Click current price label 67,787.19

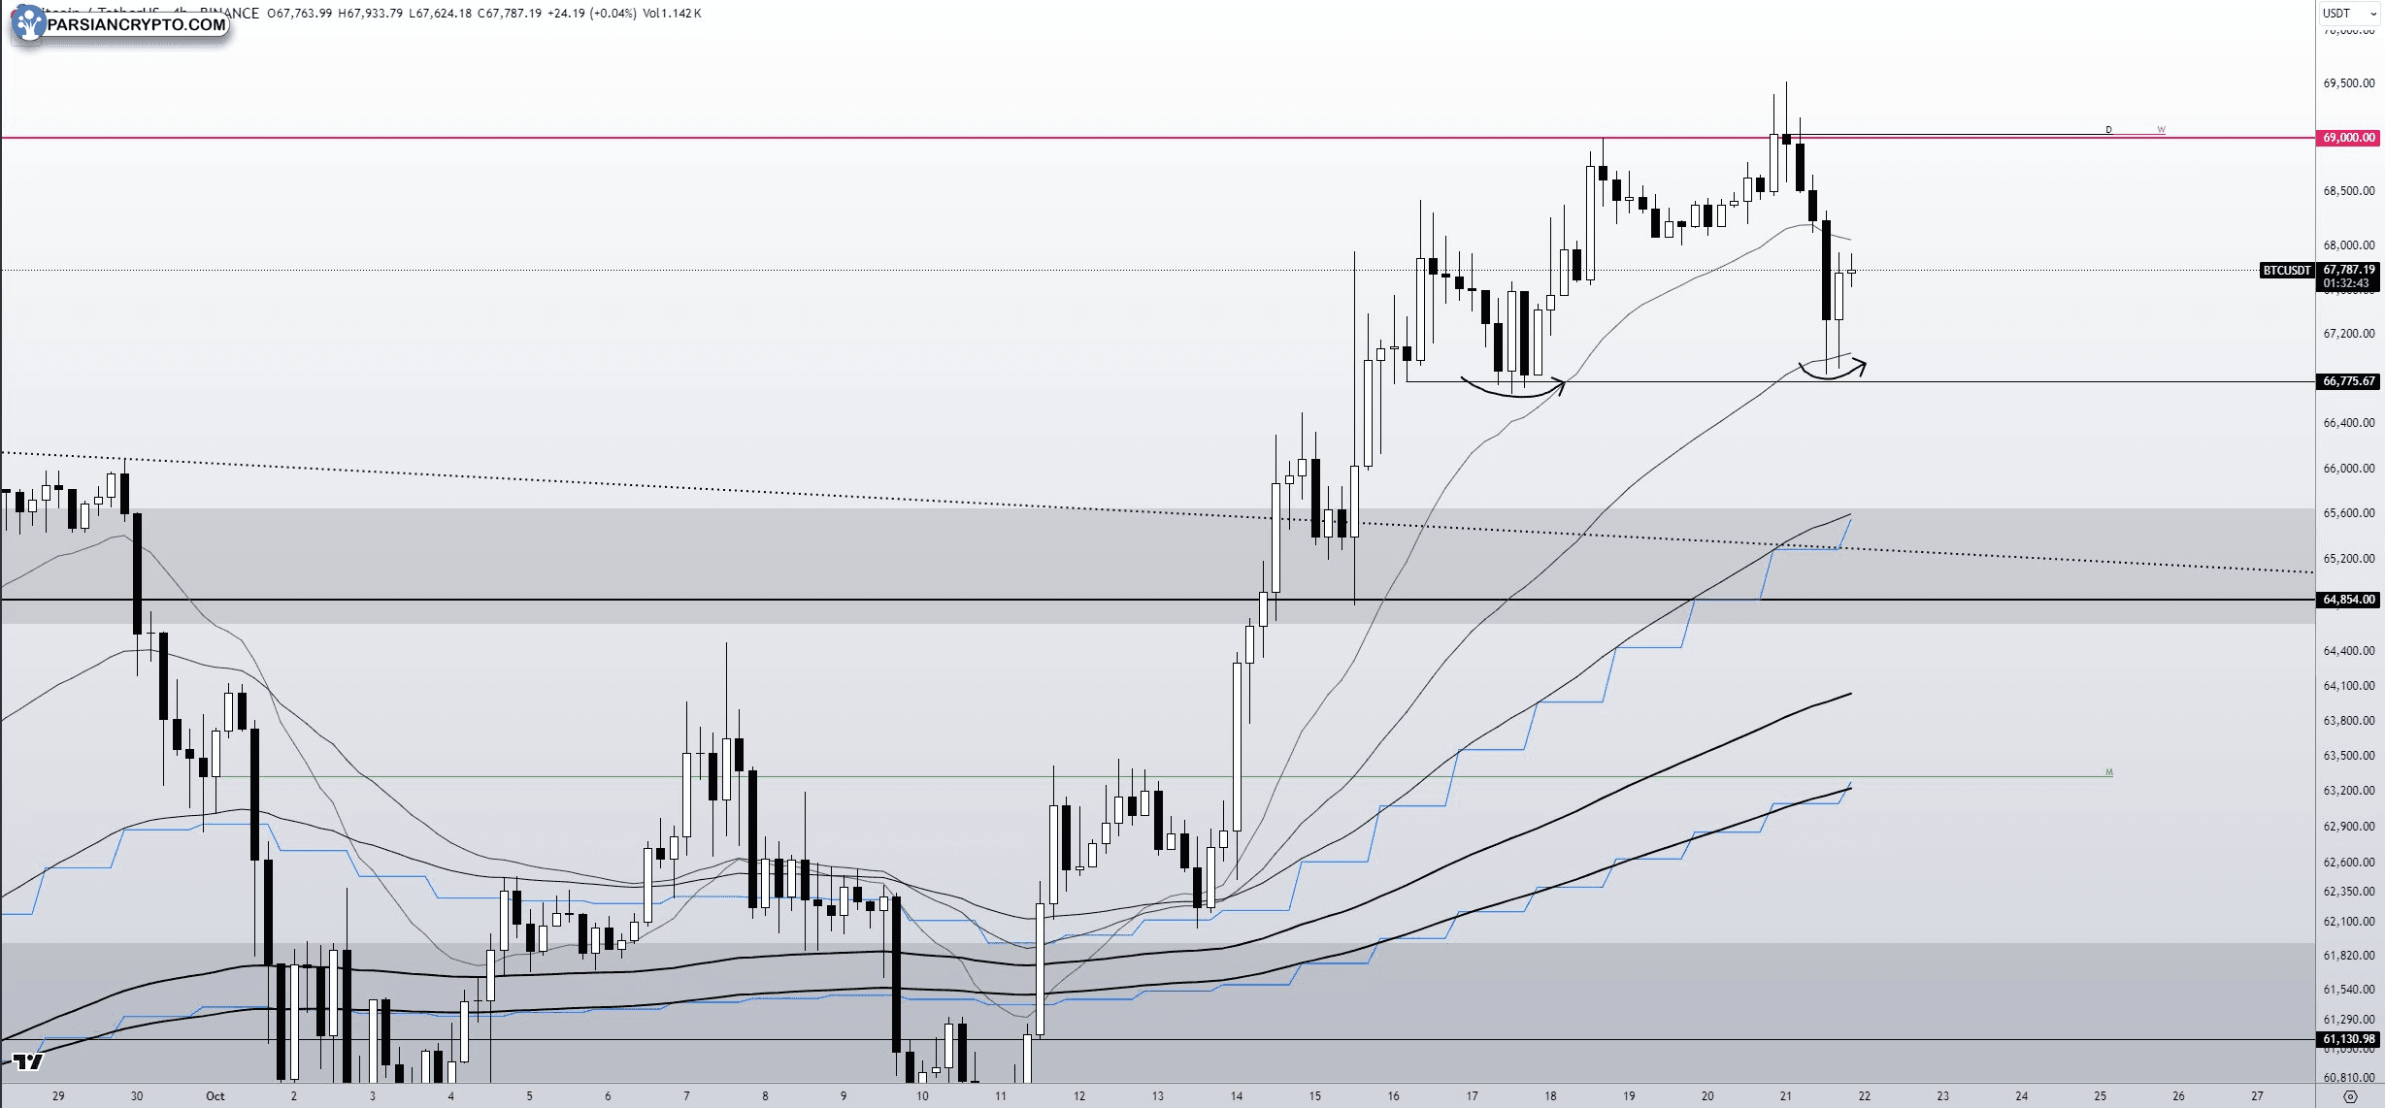2349,270
